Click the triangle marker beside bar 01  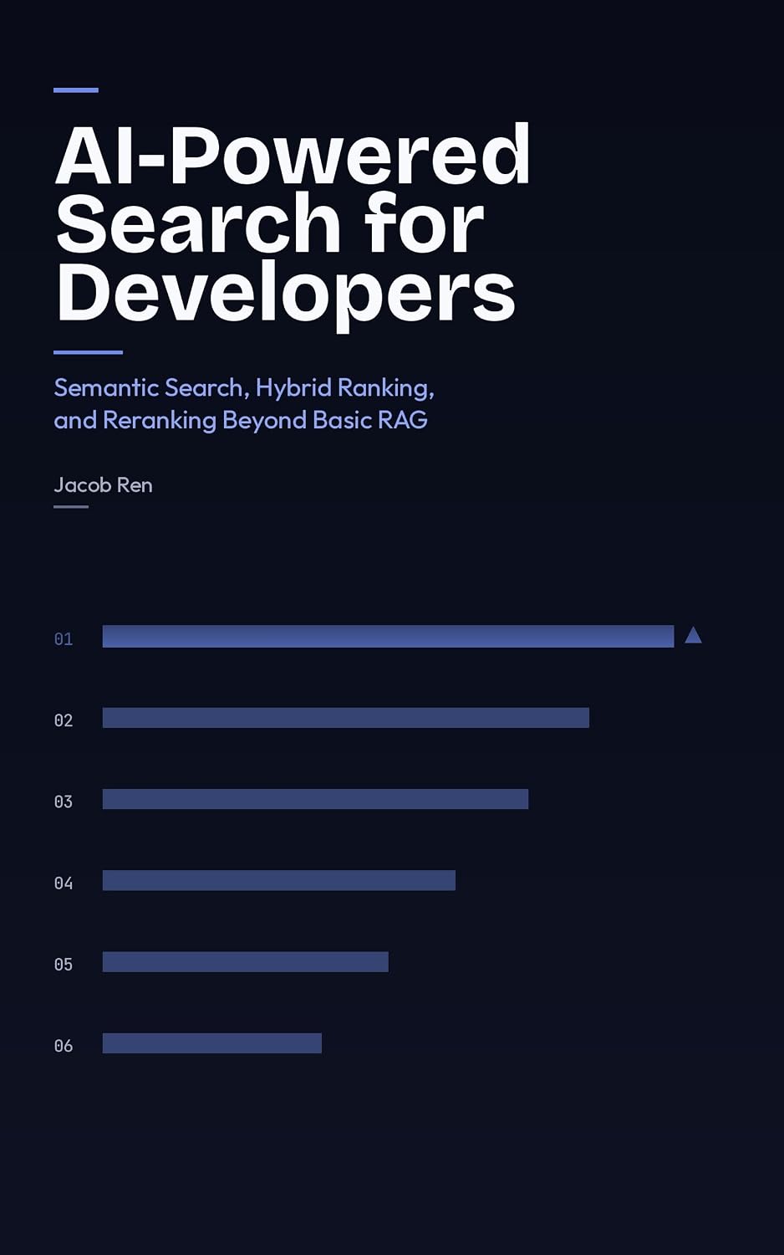pos(693,636)
